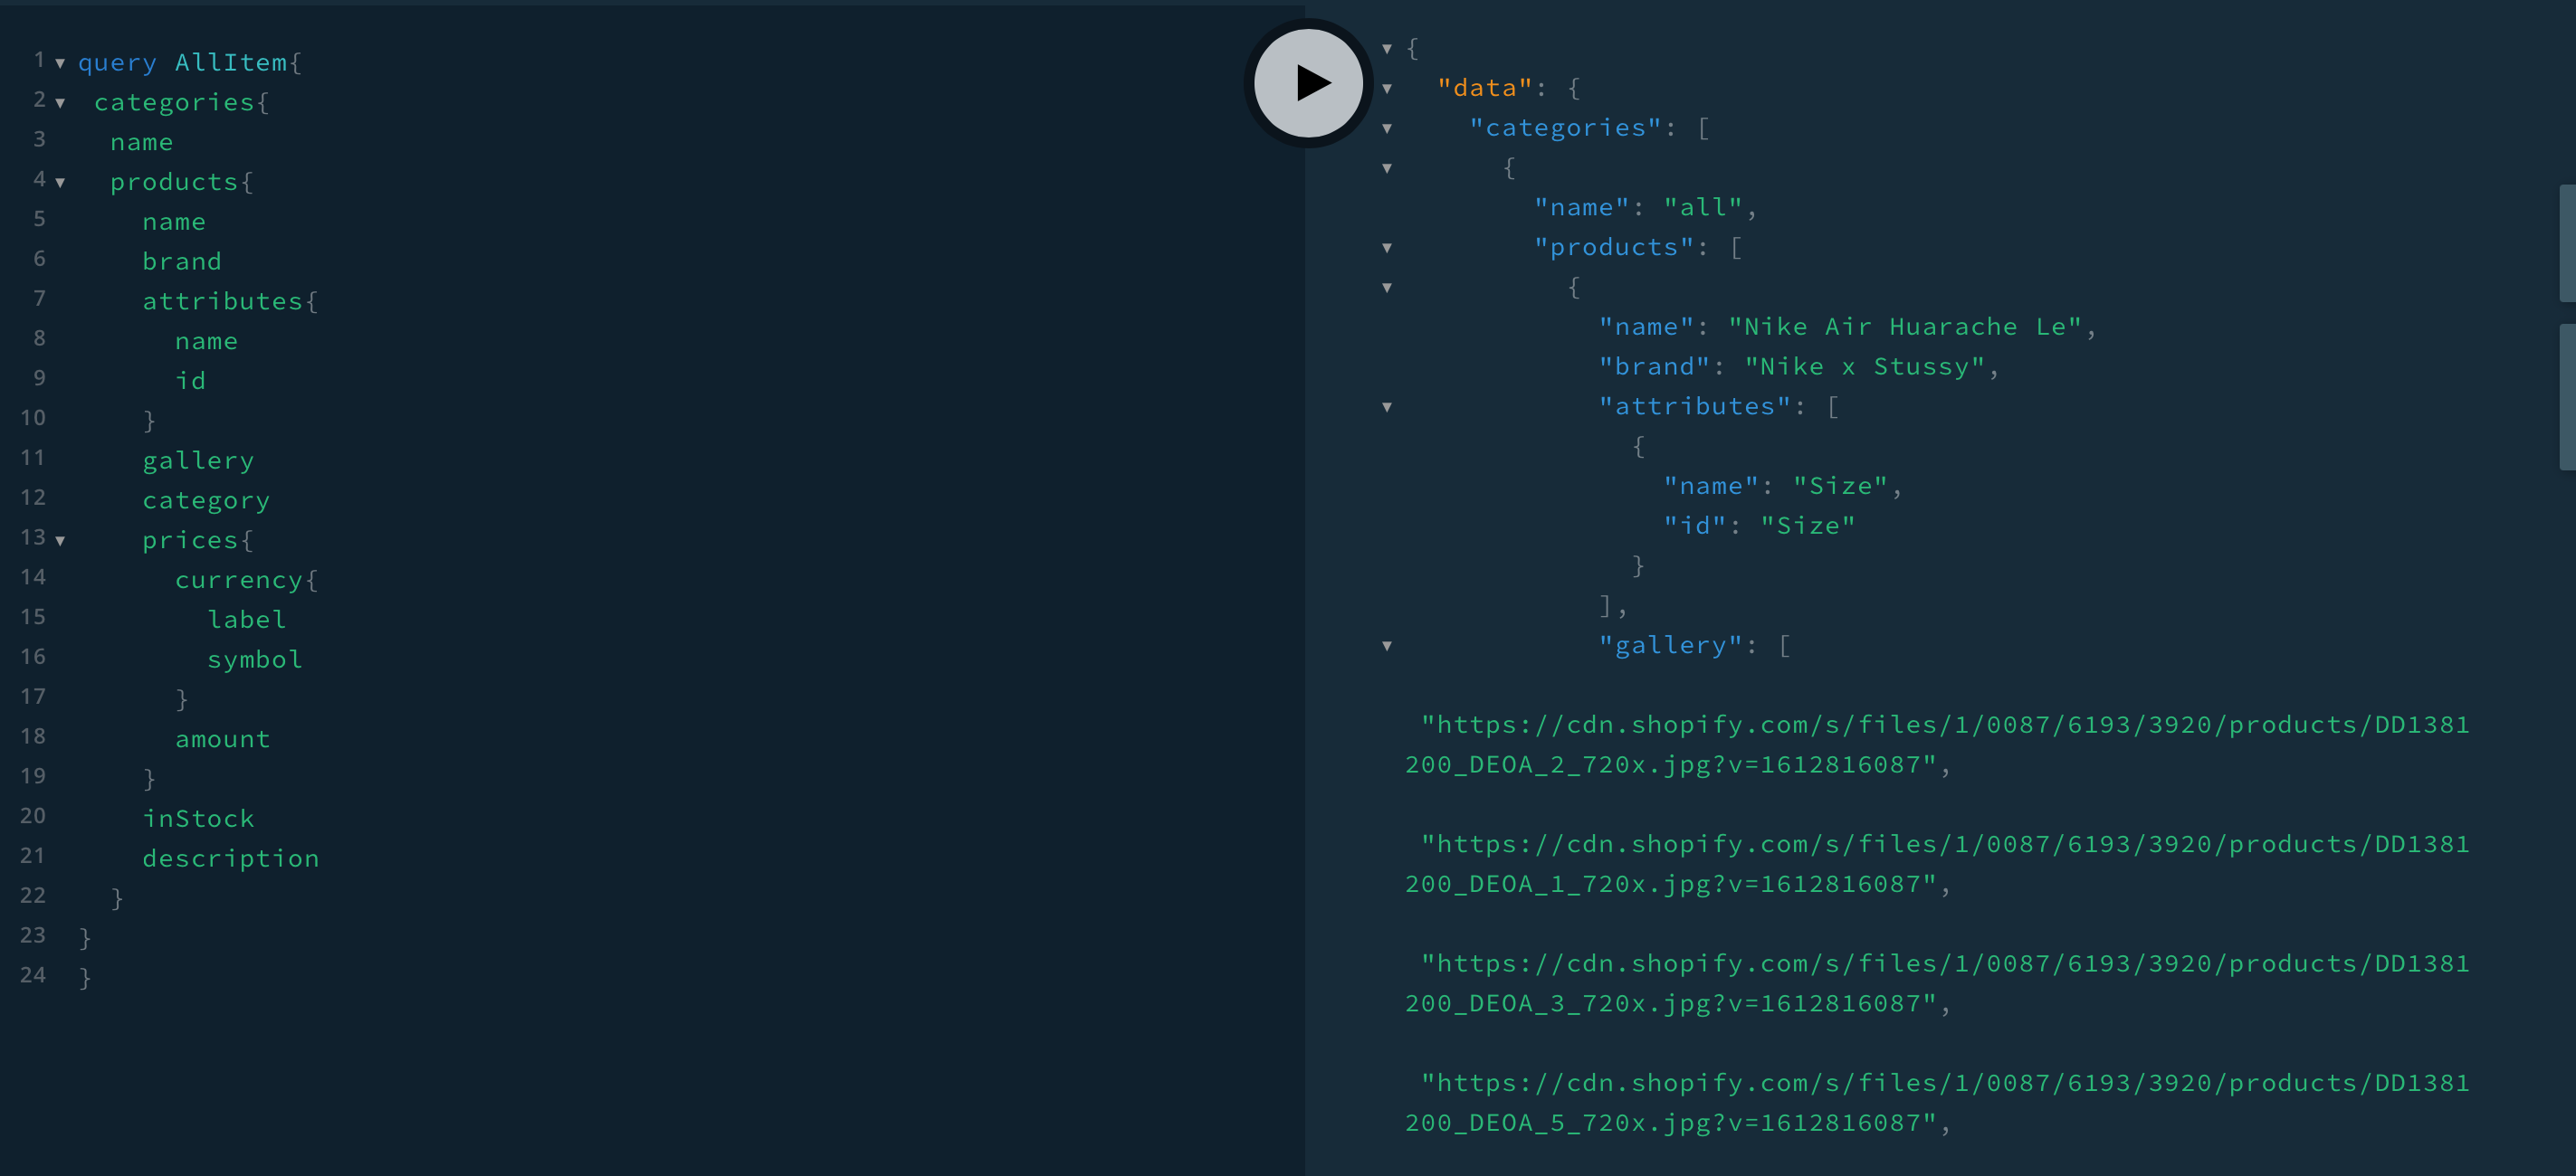Collapse the categories block arrow on line 2
The image size is (2576, 1176).
coord(60,103)
